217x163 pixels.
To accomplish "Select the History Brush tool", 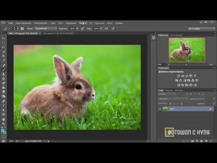I will tap(4, 79).
